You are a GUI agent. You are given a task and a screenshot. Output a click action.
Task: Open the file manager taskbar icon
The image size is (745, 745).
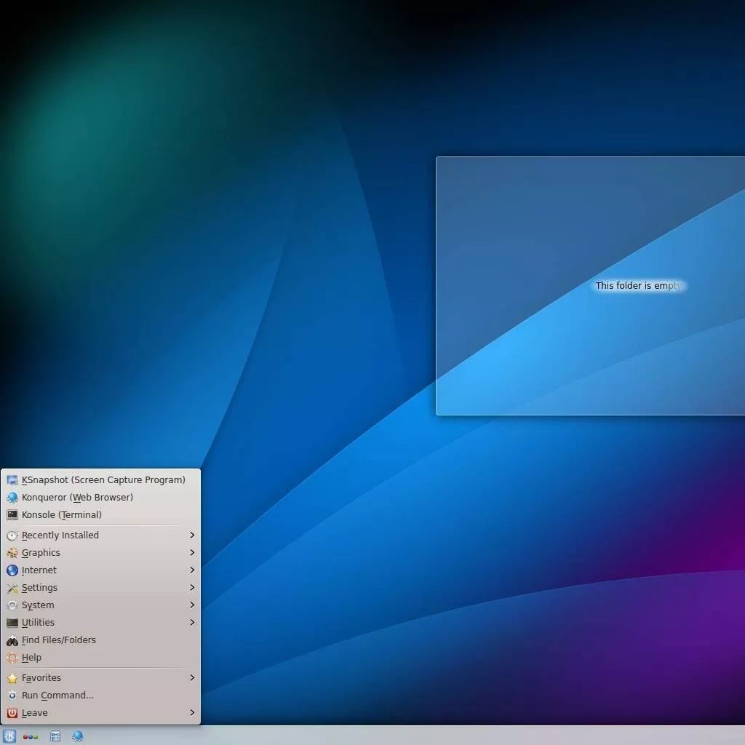55,736
